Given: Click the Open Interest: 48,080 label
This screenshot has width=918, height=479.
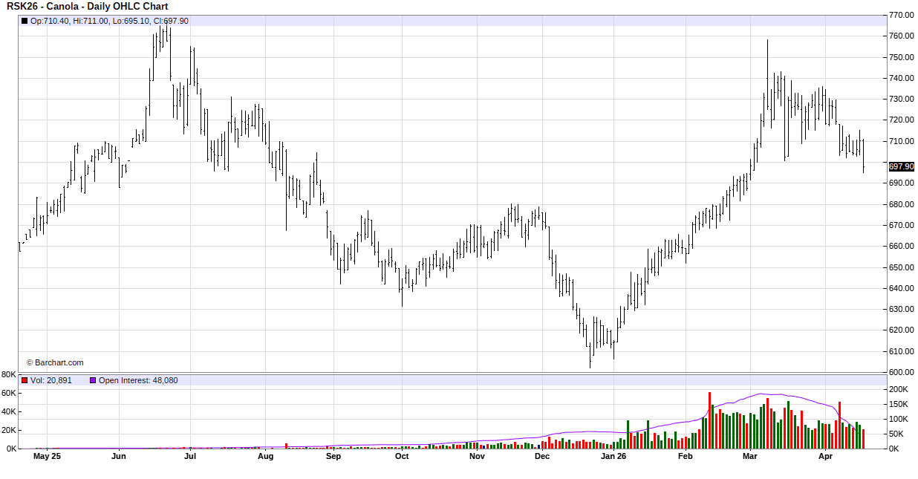Looking at the screenshot, I should pyautogui.click(x=138, y=380).
